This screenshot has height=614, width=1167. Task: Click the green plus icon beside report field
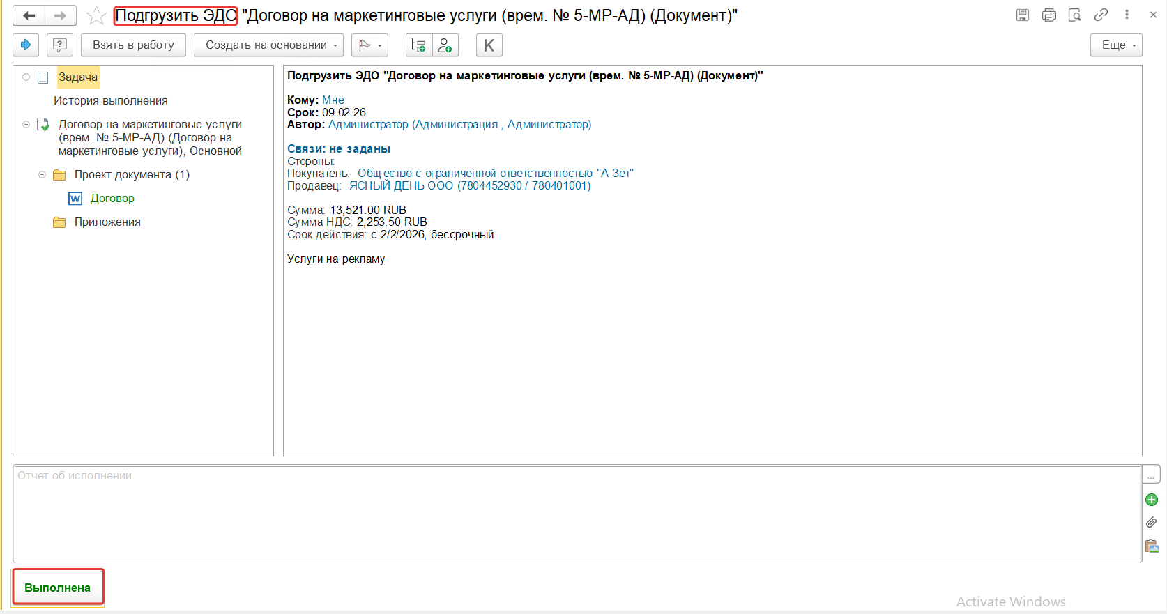pos(1151,500)
